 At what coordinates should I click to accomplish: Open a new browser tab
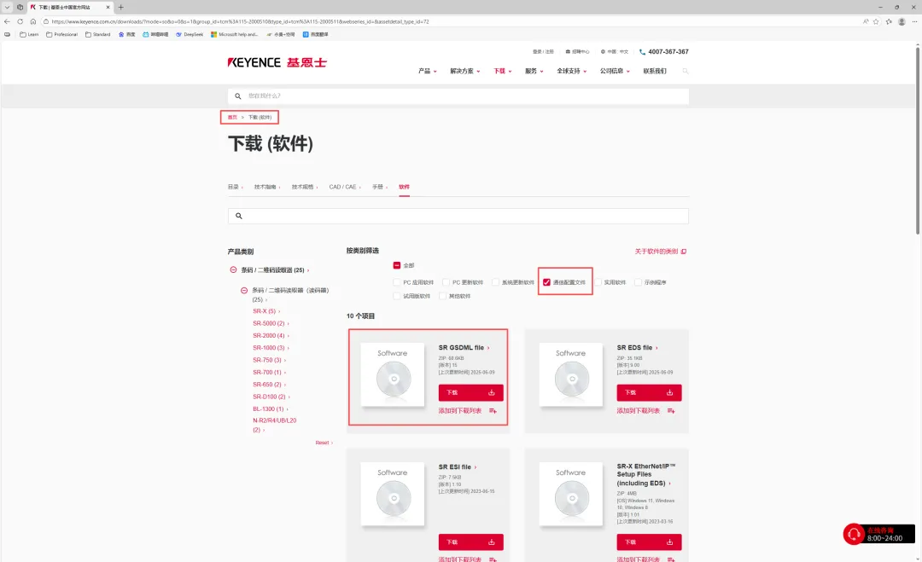click(x=121, y=7)
